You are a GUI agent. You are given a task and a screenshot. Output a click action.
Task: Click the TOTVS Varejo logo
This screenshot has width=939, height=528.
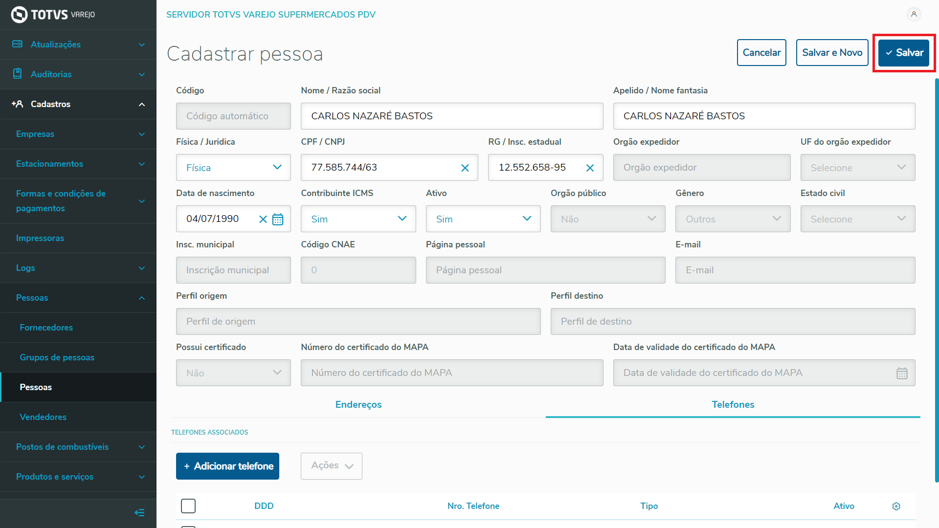coord(53,15)
